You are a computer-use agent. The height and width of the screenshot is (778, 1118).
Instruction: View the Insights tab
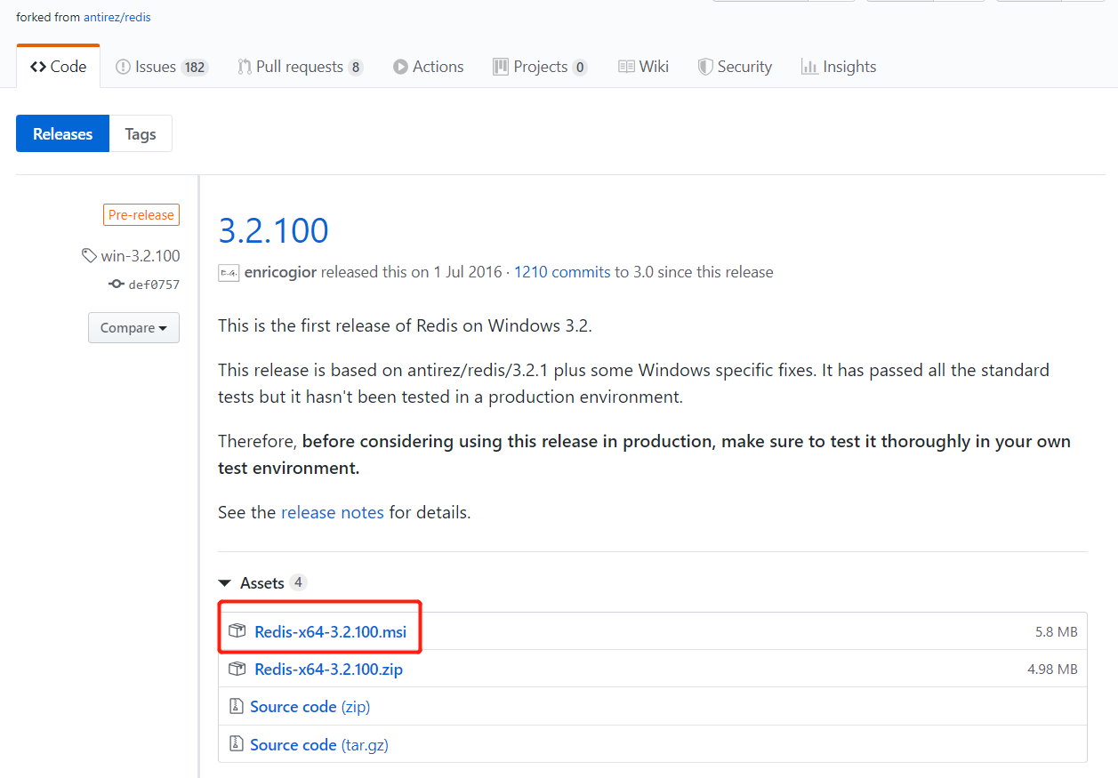point(839,67)
